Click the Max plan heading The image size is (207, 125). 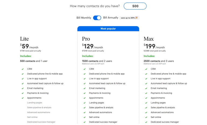point(149,39)
